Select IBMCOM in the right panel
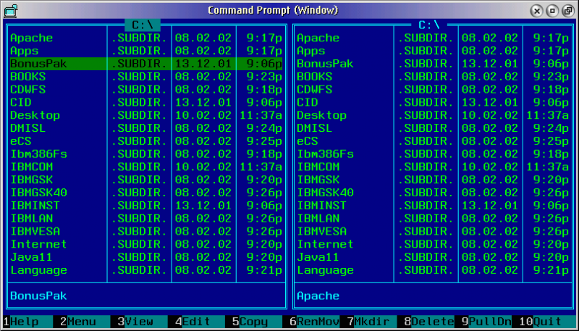579x331 pixels. coord(318,167)
